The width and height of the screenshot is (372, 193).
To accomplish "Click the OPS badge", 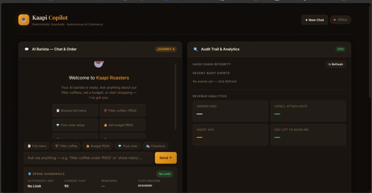I will (340, 49).
